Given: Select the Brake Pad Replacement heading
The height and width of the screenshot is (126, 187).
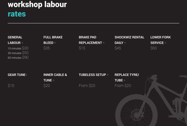Looking at the screenshot, I should 90,40.
